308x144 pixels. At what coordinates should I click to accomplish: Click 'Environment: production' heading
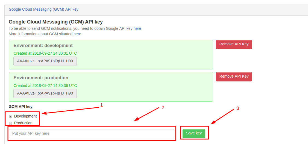click(41, 78)
